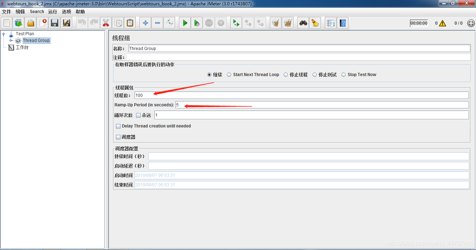Screen dimensions: 476x250
Task: Click the Open file folder icon
Action: (x=31, y=23)
